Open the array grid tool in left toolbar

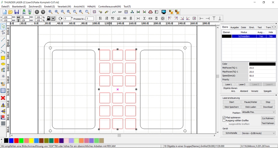click(x=3, y=123)
